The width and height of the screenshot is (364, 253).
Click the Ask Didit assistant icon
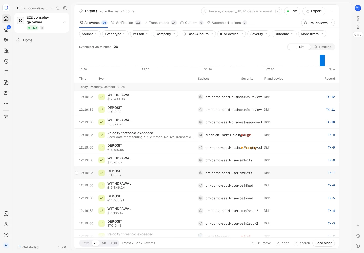[358, 8]
